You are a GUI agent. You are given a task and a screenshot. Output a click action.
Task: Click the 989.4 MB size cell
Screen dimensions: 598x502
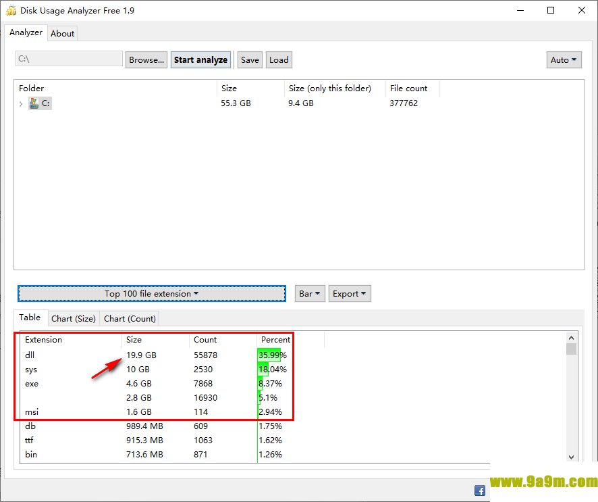click(x=144, y=426)
